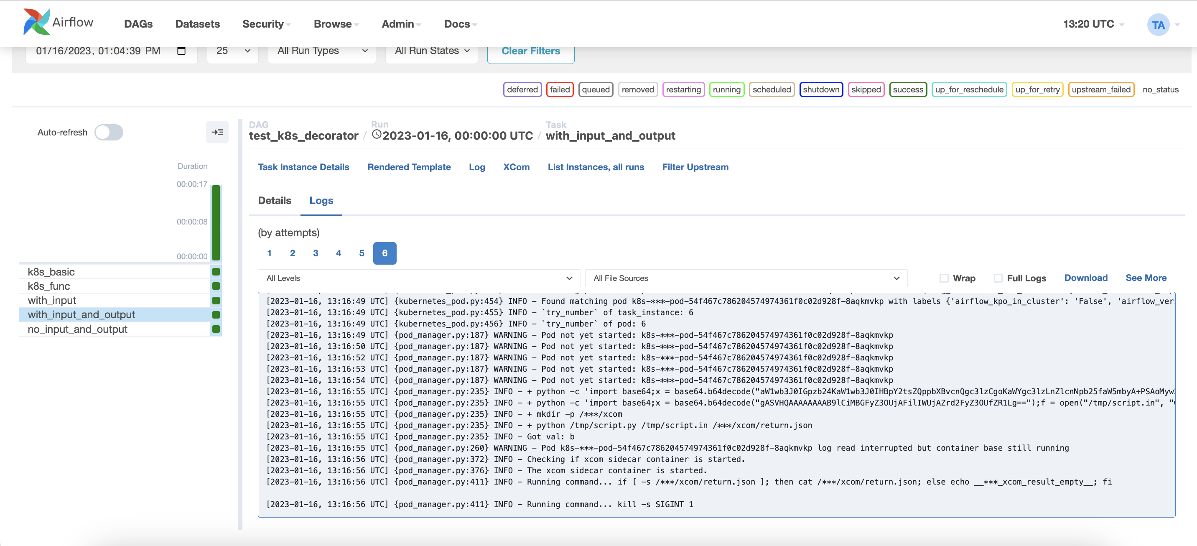This screenshot has width=1197, height=546.
Task: Click green status square for k8s_basic
Action: [x=216, y=272]
